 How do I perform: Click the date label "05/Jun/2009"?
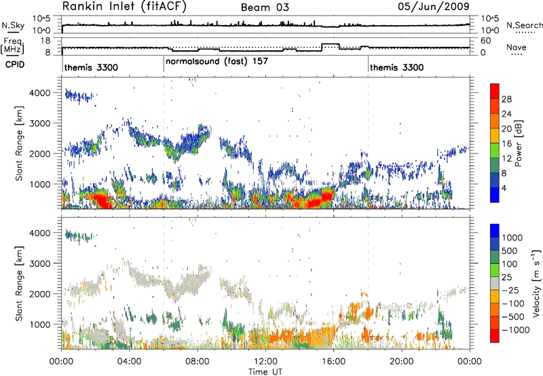(x=434, y=6)
